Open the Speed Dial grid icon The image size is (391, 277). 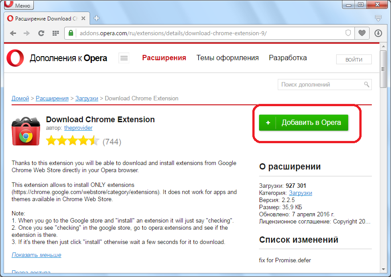[x=56, y=33]
